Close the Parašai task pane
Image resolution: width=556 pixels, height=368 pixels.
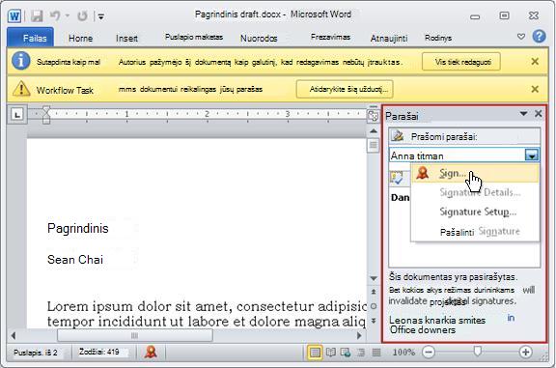pos(539,114)
